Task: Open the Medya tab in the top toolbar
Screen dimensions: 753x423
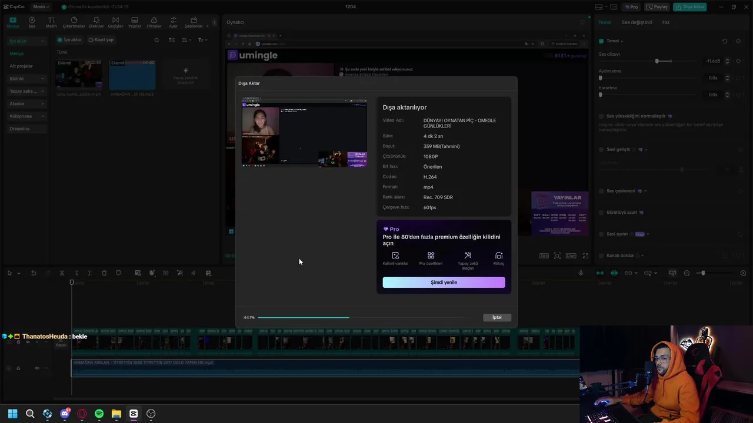Action: coord(13,22)
